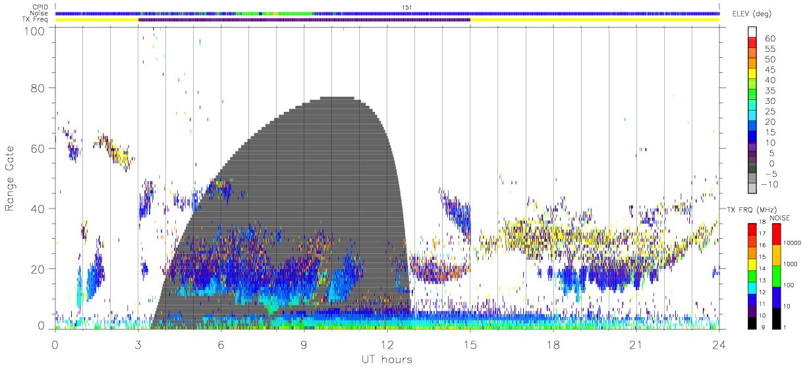Click the '60' Range Gate axis label

38,148
